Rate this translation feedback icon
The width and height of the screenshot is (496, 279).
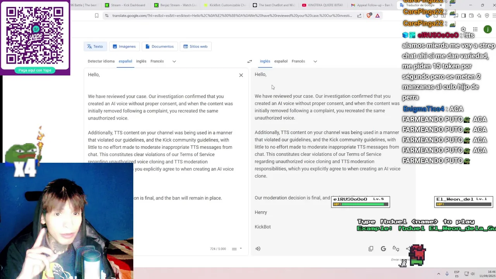396,249
